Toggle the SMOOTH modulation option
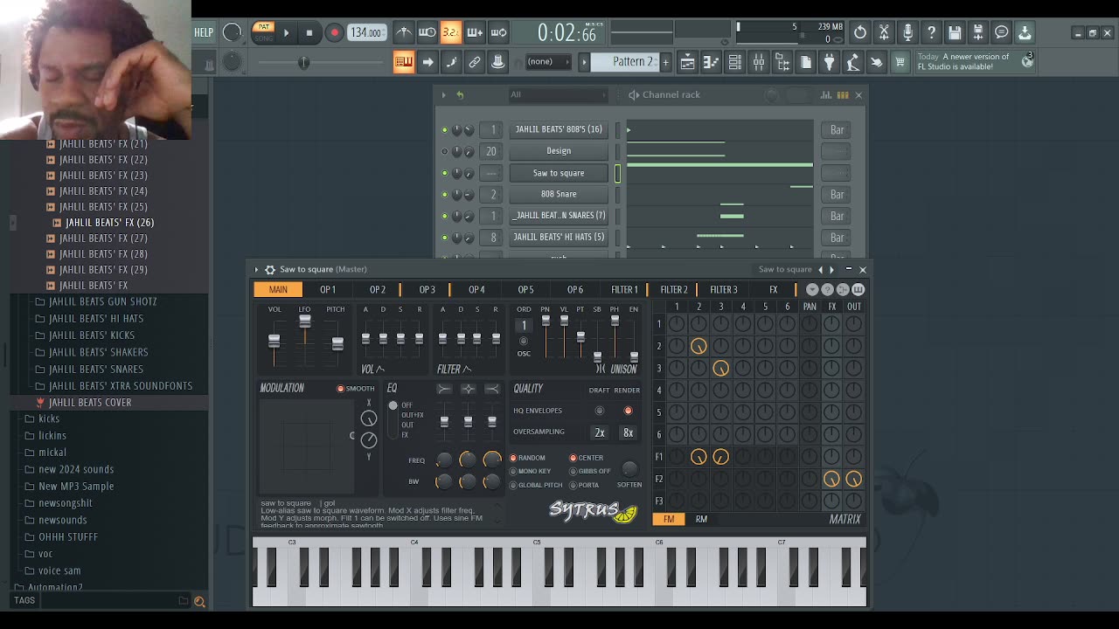The width and height of the screenshot is (1119, 629). pyautogui.click(x=356, y=389)
